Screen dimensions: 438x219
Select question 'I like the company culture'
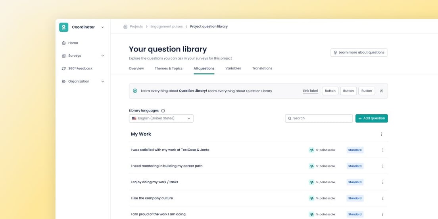tap(152, 198)
